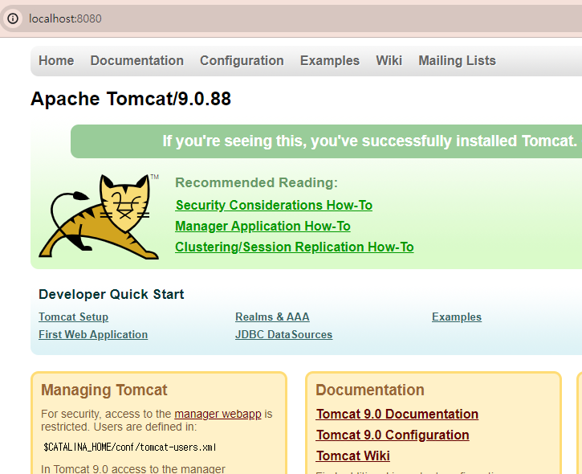The width and height of the screenshot is (582, 474).
Task: Open Examples link under Developer Quick Start
Action: point(457,317)
